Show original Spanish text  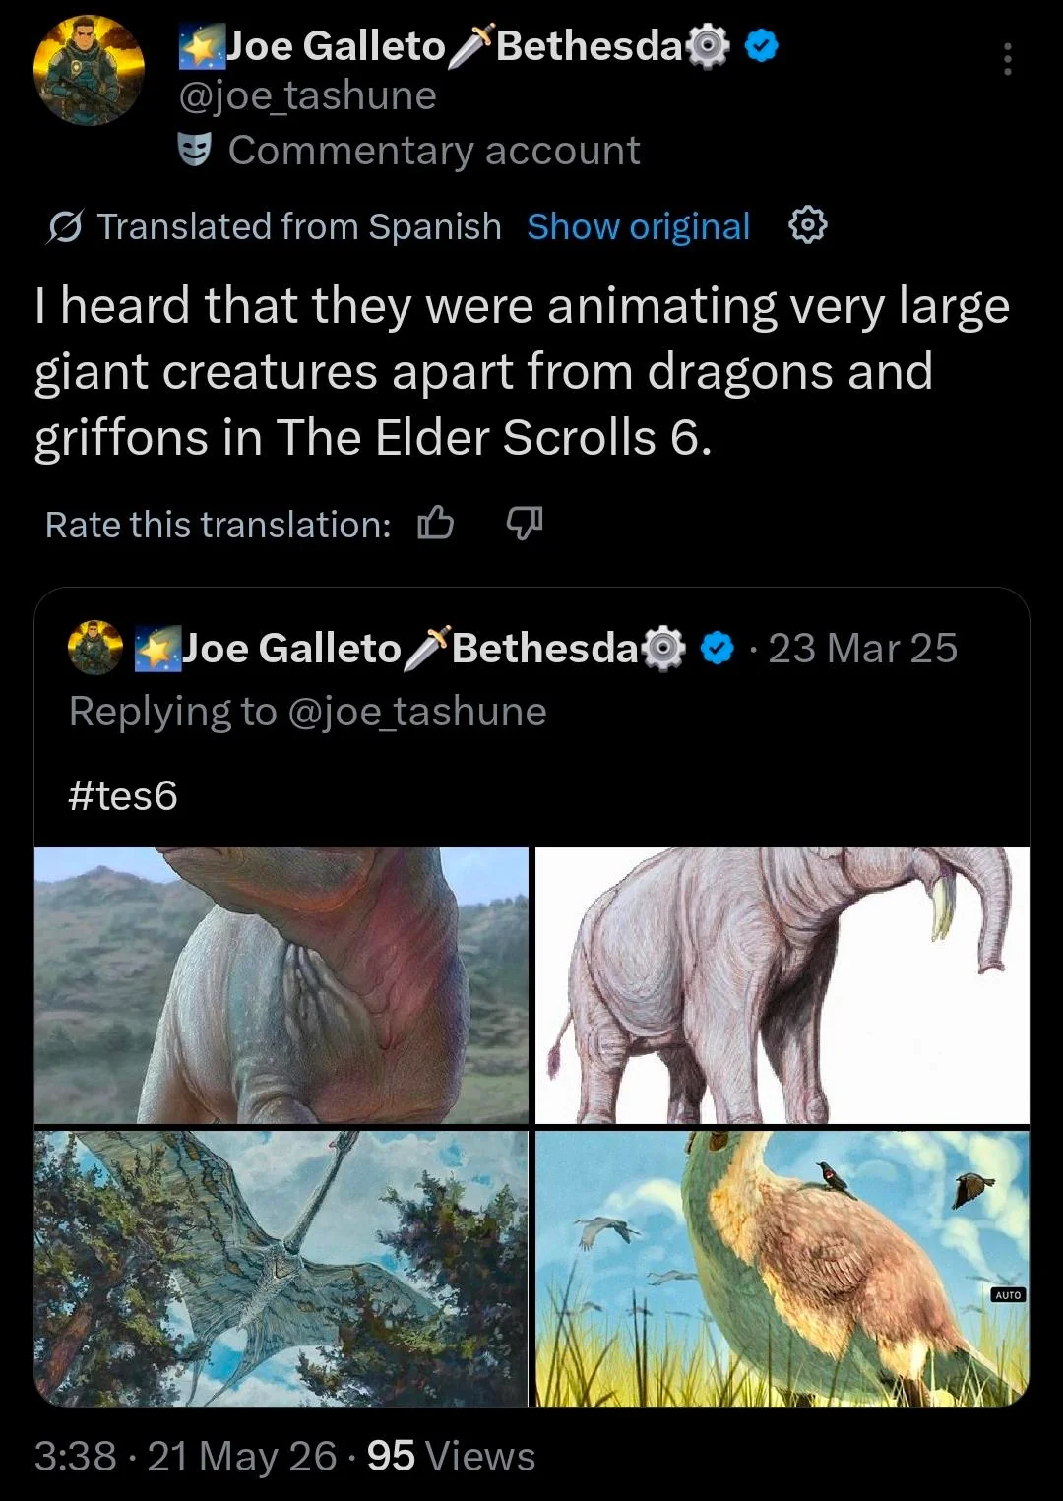click(x=639, y=226)
